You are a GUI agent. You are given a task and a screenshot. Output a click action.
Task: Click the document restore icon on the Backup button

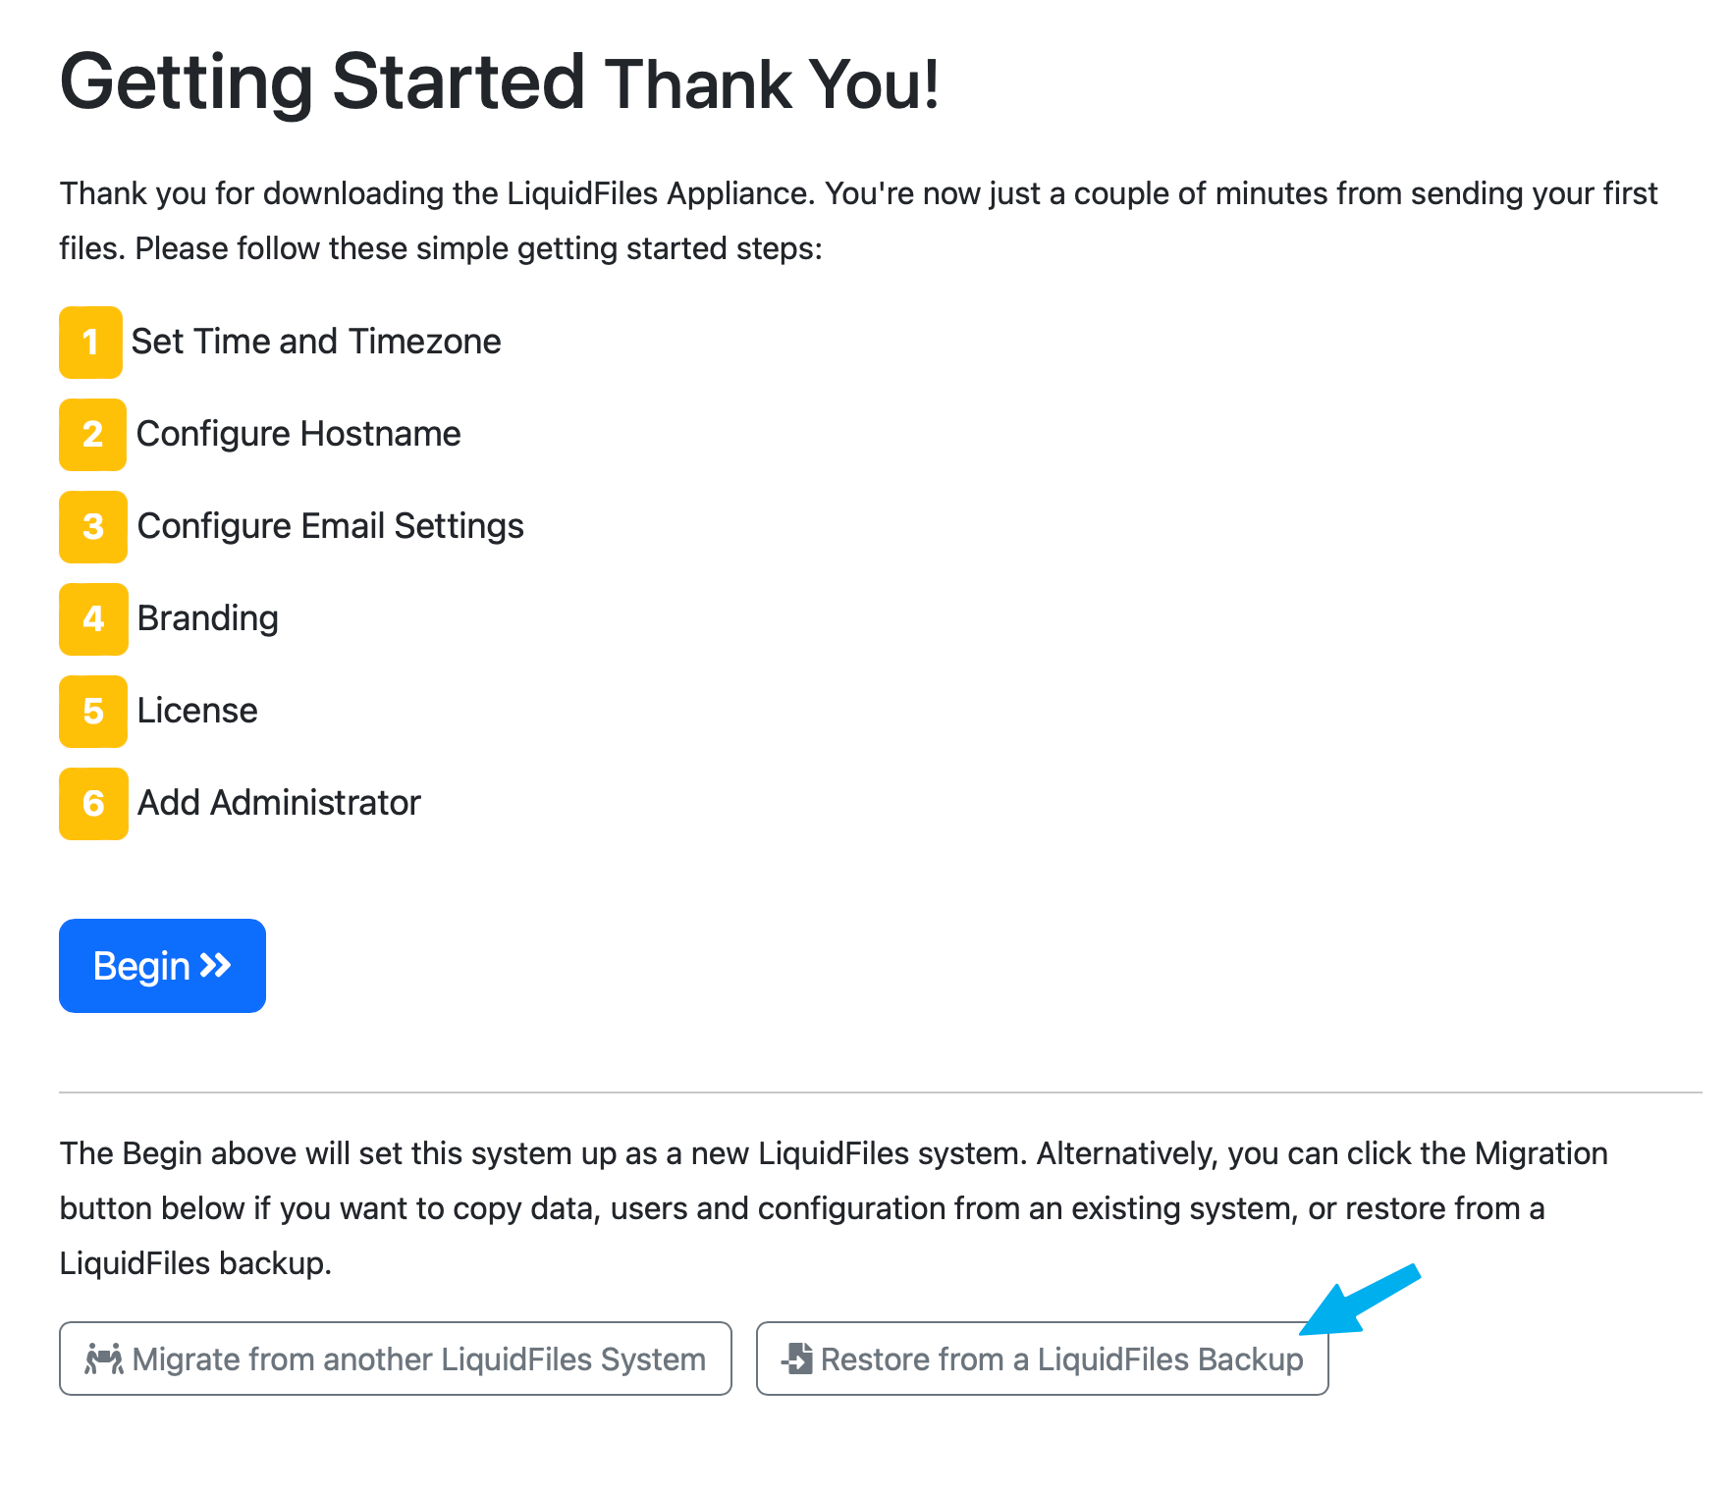(795, 1359)
